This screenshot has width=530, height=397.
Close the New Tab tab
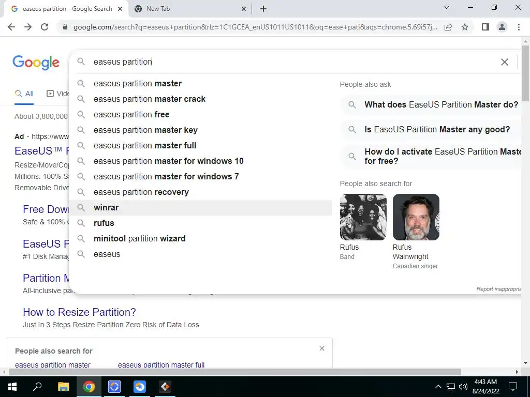244,9
